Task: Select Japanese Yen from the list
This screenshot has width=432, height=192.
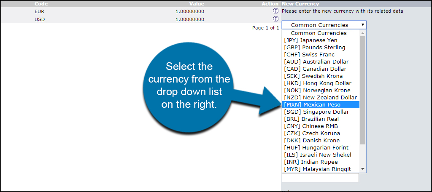Action: click(x=311, y=40)
